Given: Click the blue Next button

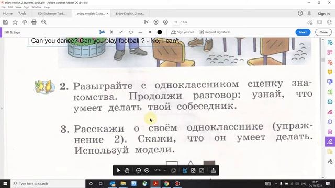Looking at the screenshot, I should pyautogui.click(x=303, y=32).
